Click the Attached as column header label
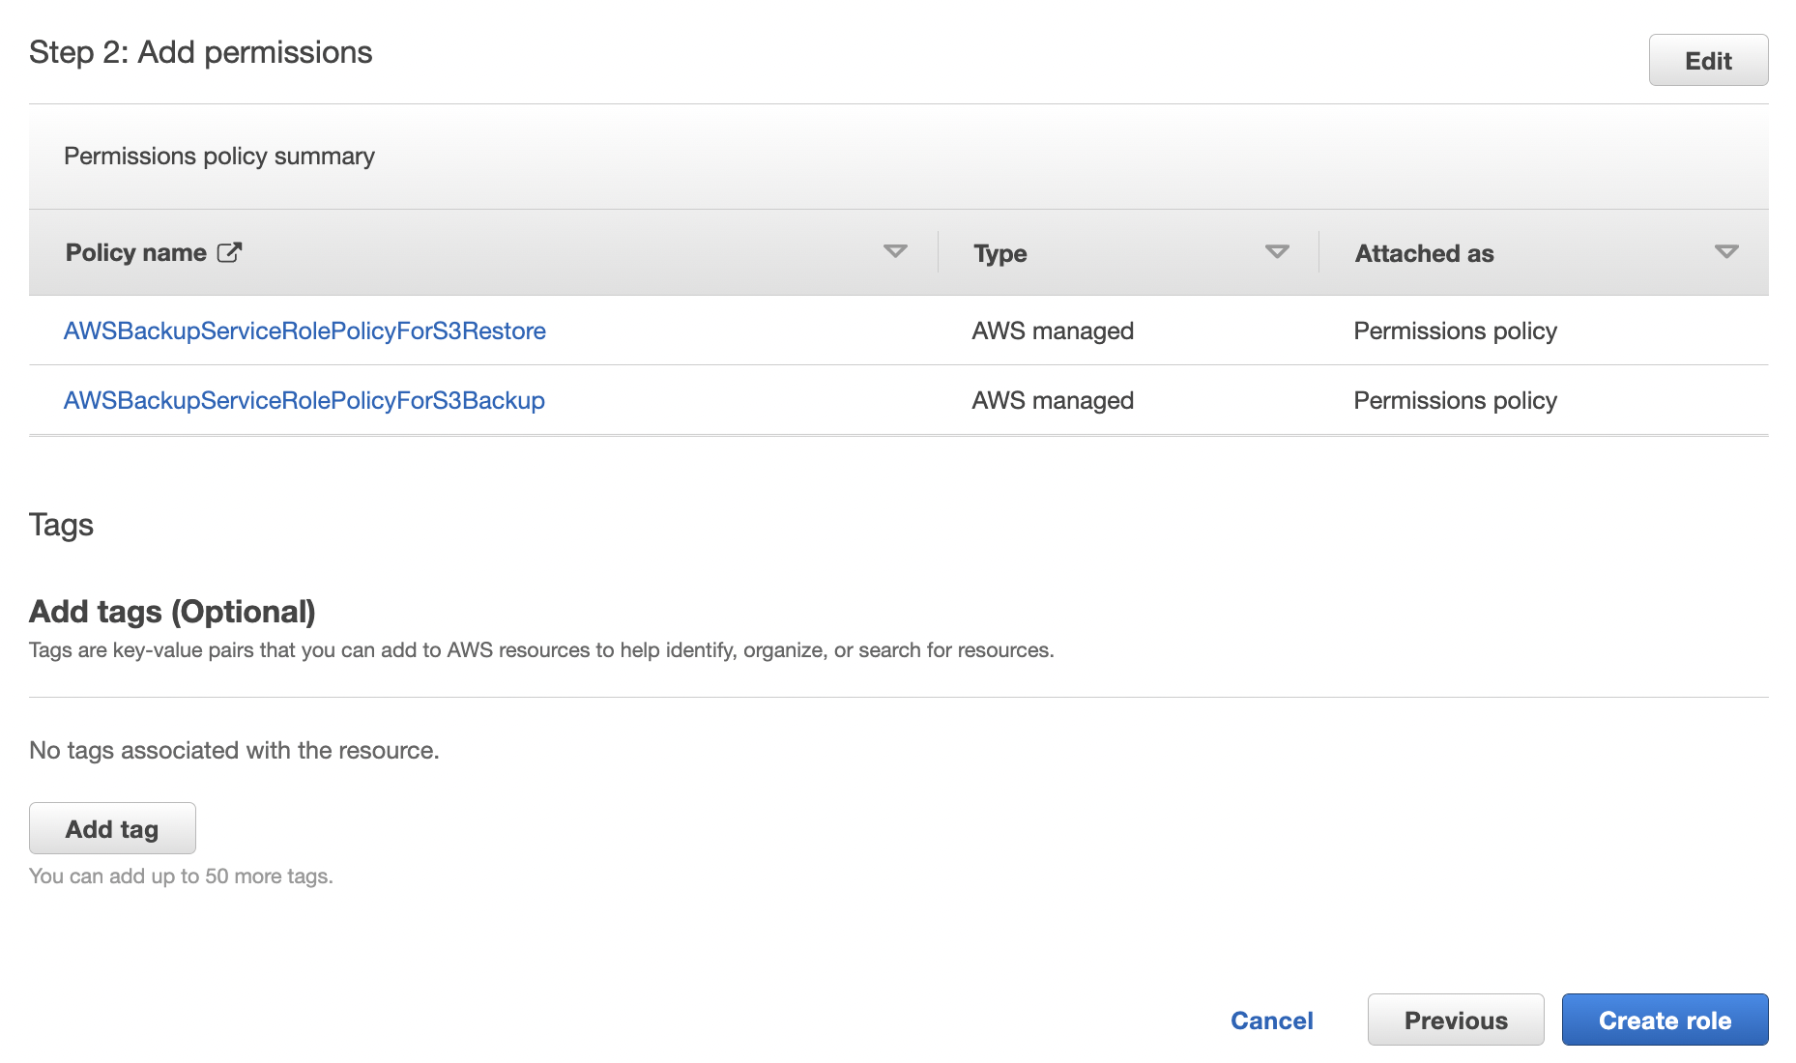 [x=1424, y=254]
